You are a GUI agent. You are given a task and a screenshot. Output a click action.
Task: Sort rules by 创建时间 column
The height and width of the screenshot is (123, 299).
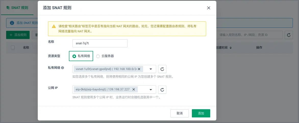pos(230,48)
